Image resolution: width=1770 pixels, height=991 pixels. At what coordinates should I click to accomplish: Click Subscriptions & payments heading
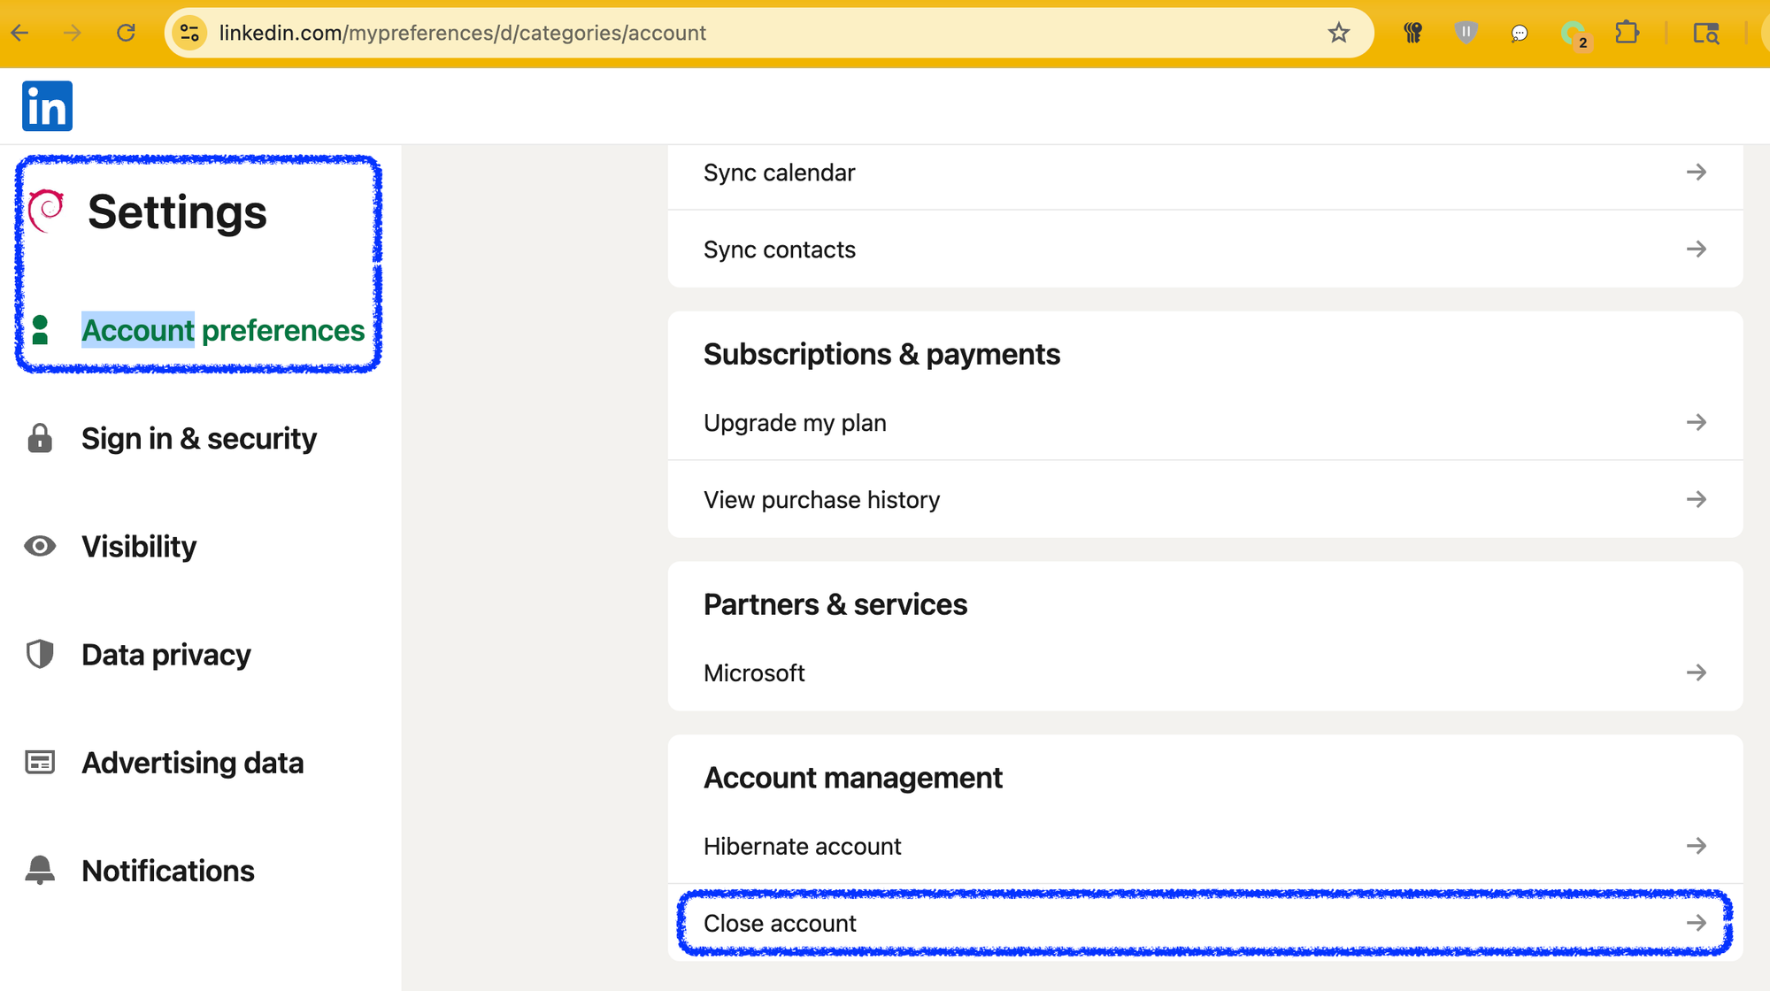[881, 354]
